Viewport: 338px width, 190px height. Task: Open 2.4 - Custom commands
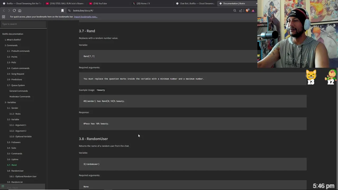click(x=18, y=68)
